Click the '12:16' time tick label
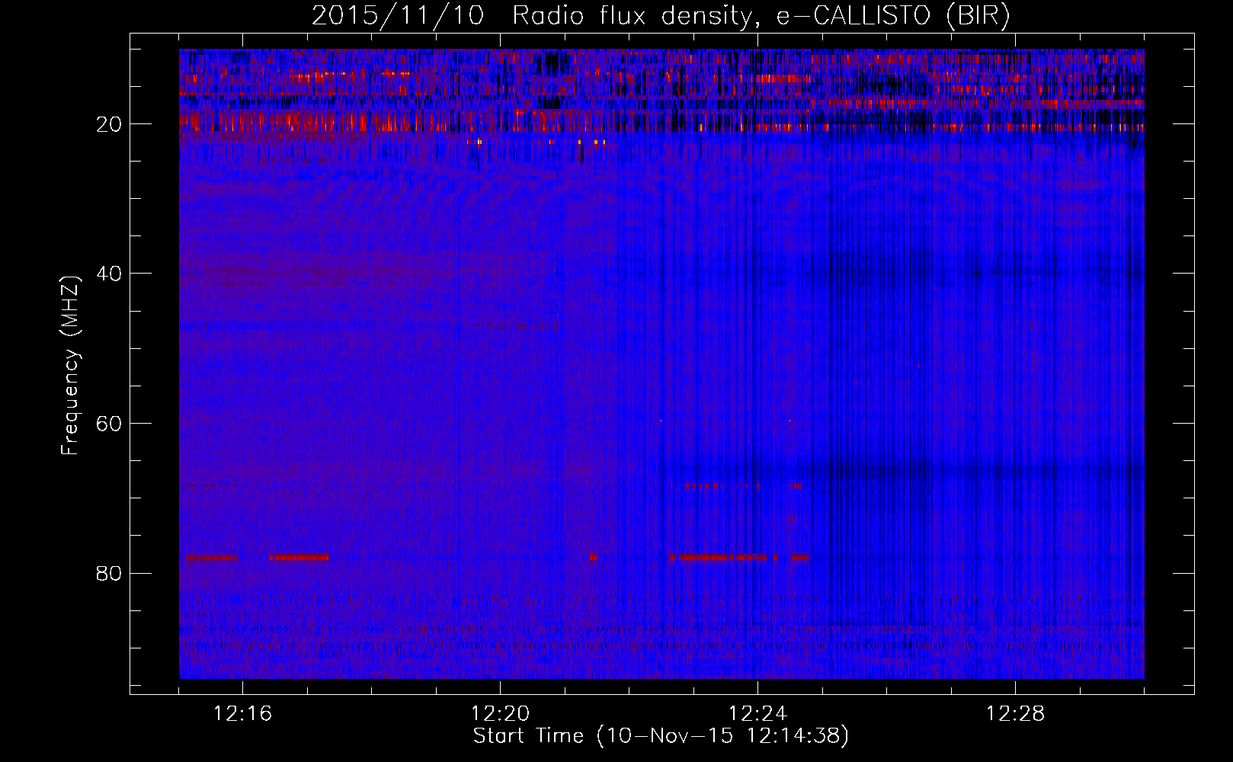This screenshot has height=762, width=1233. [x=242, y=714]
